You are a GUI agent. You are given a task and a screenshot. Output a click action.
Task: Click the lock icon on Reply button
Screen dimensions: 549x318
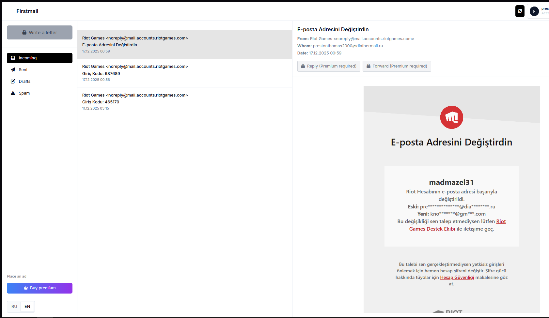click(x=303, y=66)
